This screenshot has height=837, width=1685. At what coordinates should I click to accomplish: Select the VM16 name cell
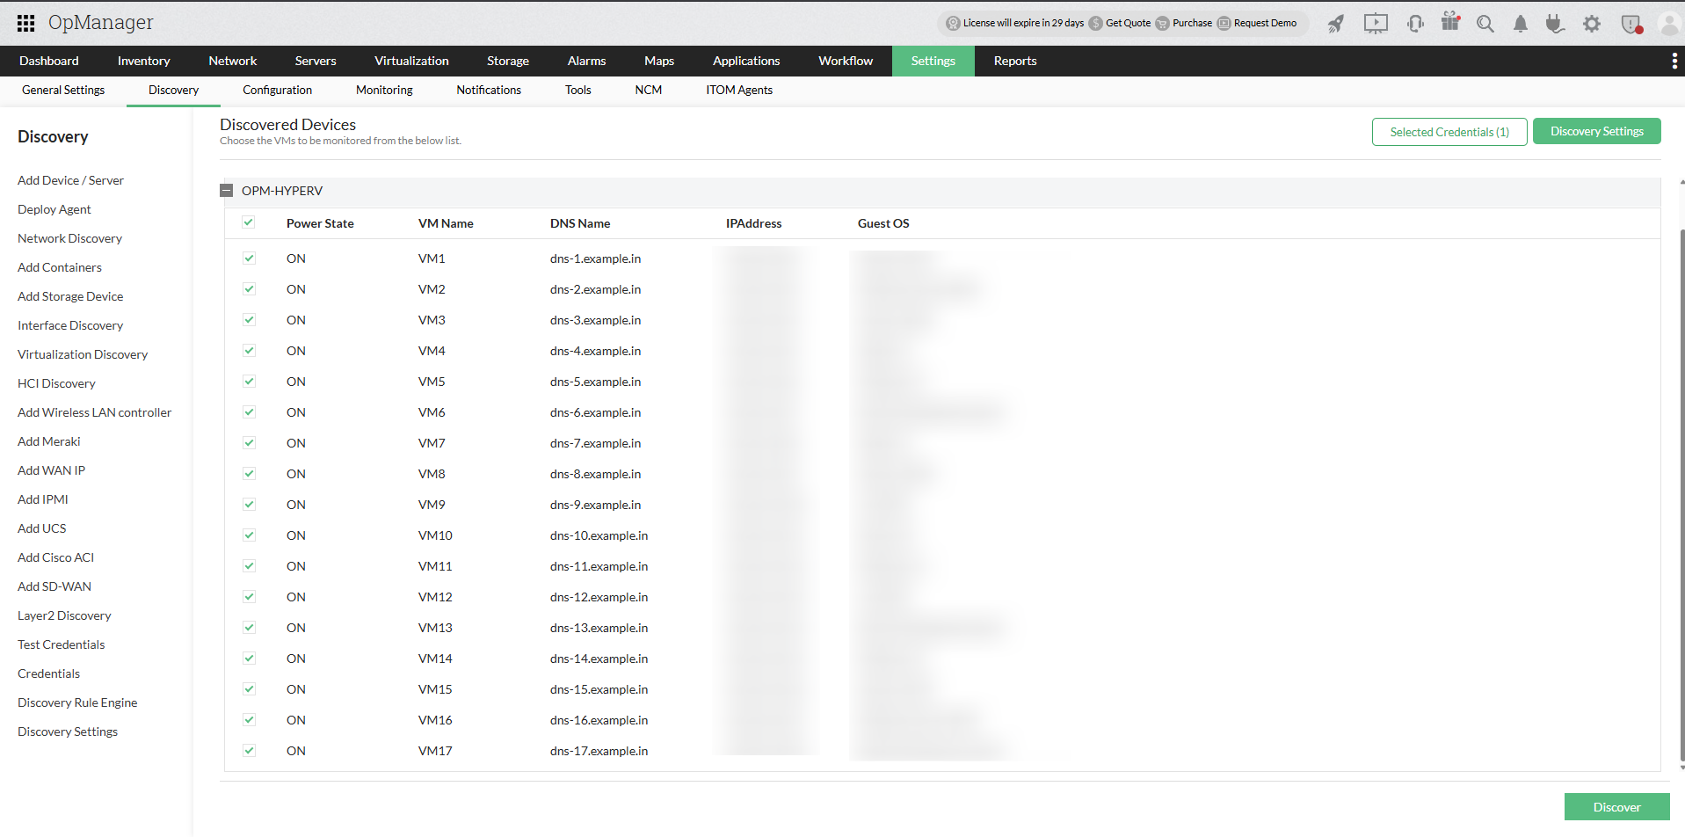pos(435,720)
